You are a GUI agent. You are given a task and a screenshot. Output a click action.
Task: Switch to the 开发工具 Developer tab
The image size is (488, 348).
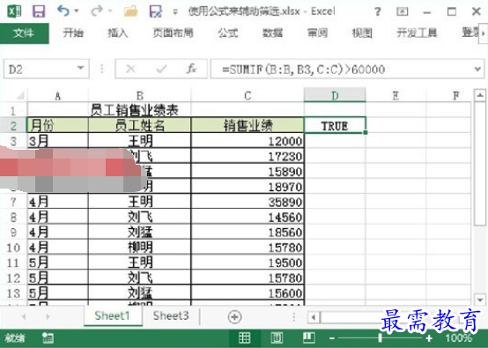point(417,33)
